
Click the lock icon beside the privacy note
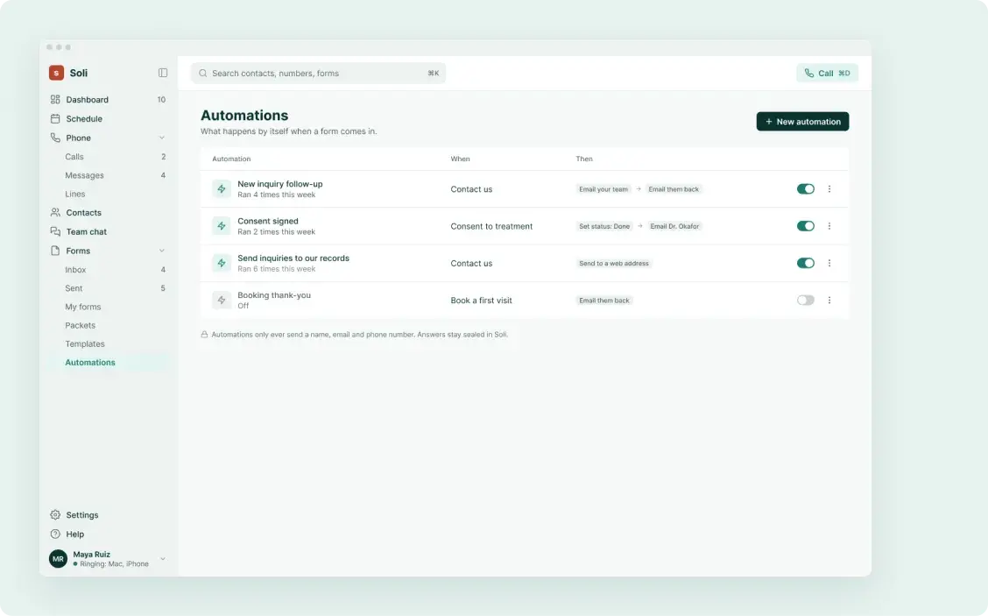coord(204,334)
